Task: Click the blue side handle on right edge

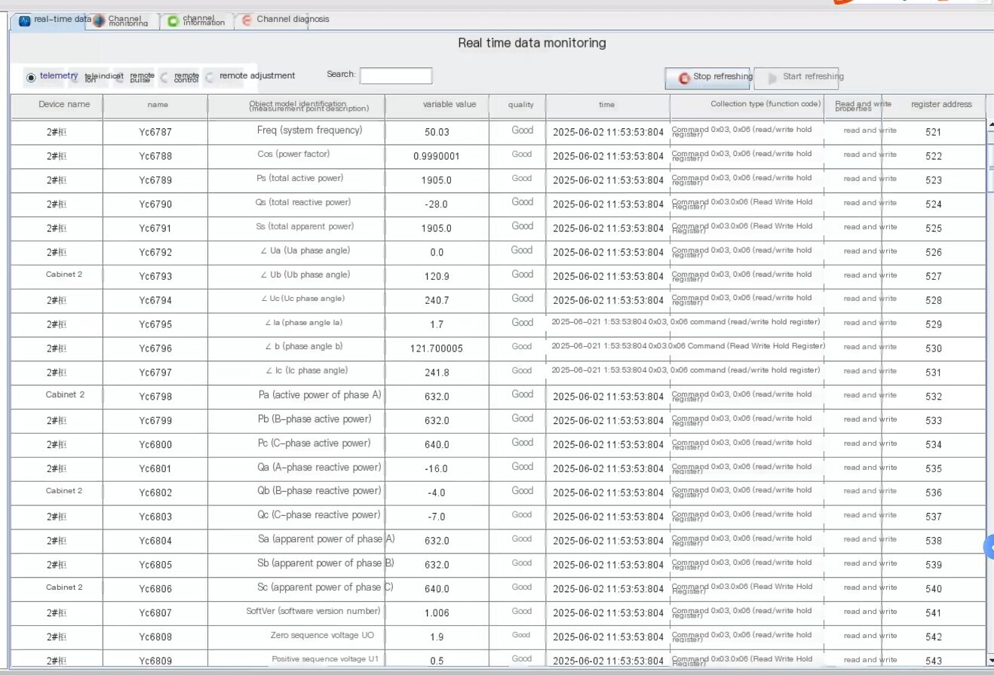Action: (x=989, y=548)
